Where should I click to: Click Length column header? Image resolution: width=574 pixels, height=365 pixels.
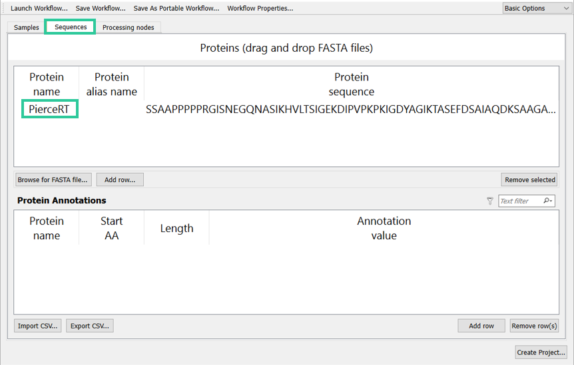pos(177,228)
